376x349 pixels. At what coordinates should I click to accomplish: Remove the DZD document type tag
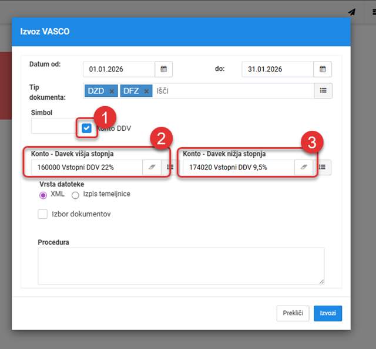click(112, 91)
